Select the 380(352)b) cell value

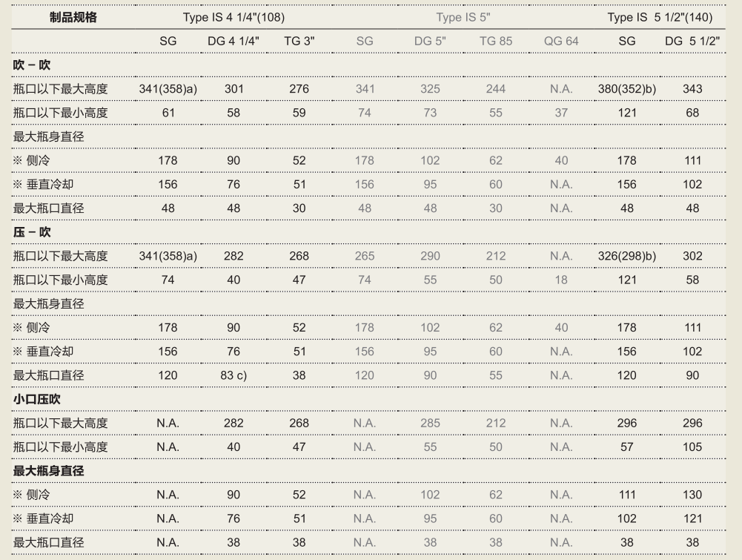coord(627,89)
